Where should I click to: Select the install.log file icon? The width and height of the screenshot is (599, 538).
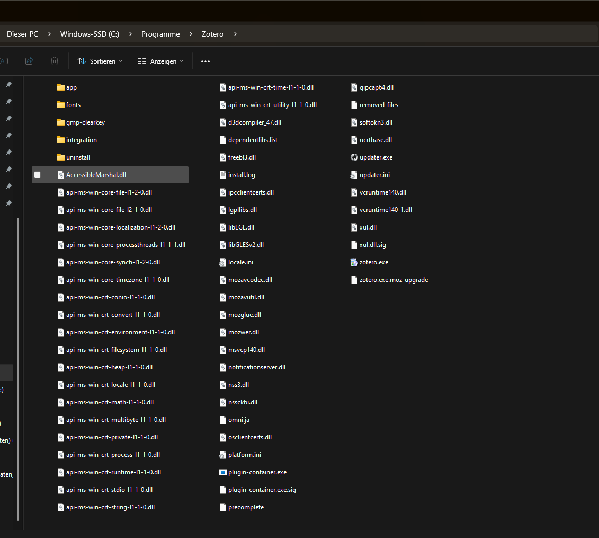click(223, 175)
